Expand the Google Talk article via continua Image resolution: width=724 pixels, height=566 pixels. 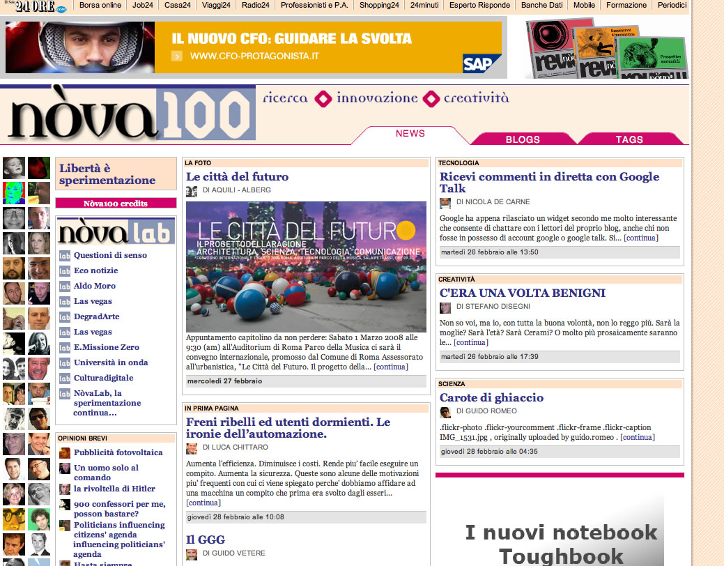[640, 238]
